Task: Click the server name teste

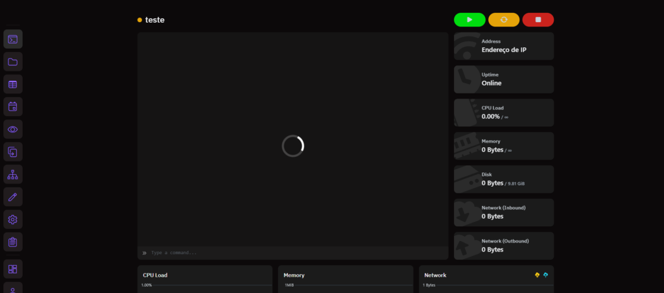Action: click(x=154, y=20)
